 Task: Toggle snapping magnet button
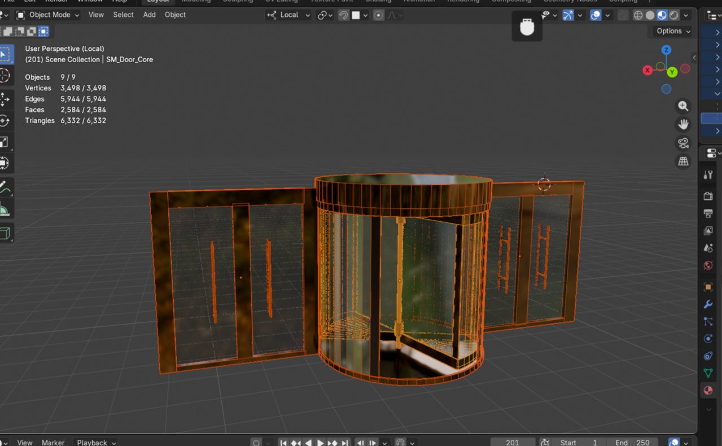pos(343,15)
